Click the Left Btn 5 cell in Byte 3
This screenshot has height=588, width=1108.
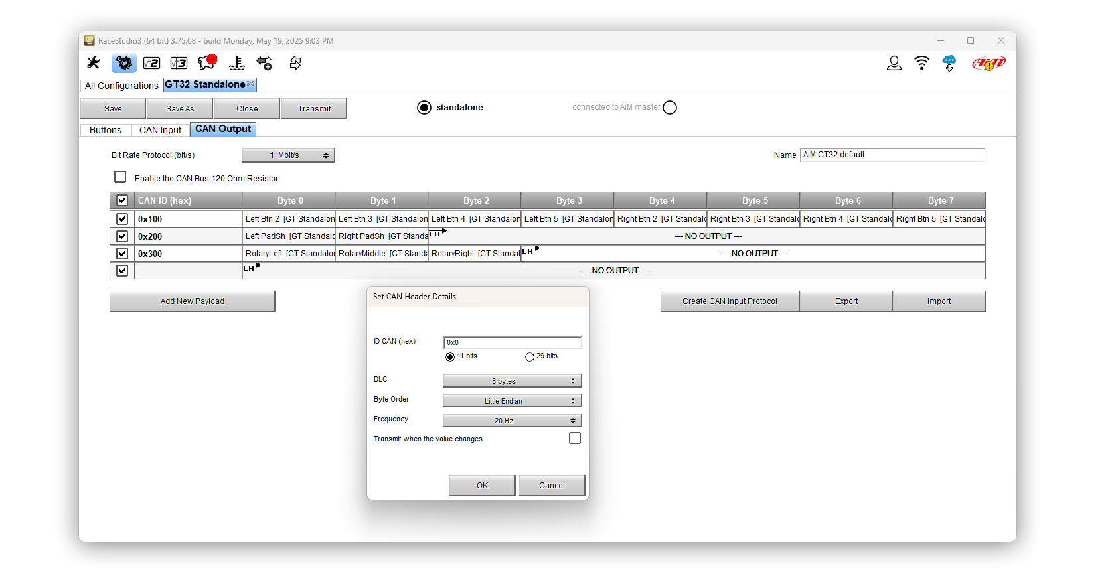click(x=568, y=219)
